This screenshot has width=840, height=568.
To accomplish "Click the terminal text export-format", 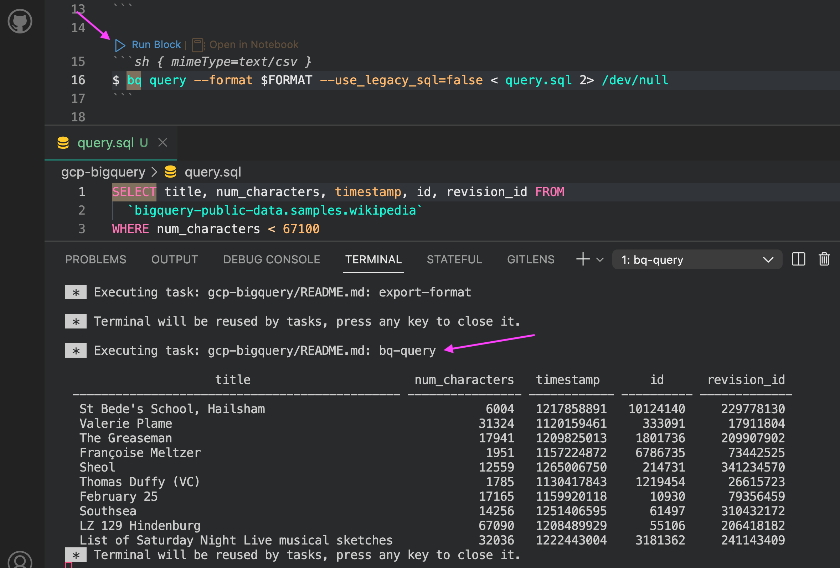I will [425, 292].
